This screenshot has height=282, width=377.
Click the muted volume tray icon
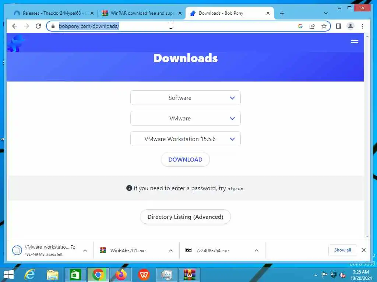pyautogui.click(x=342, y=275)
